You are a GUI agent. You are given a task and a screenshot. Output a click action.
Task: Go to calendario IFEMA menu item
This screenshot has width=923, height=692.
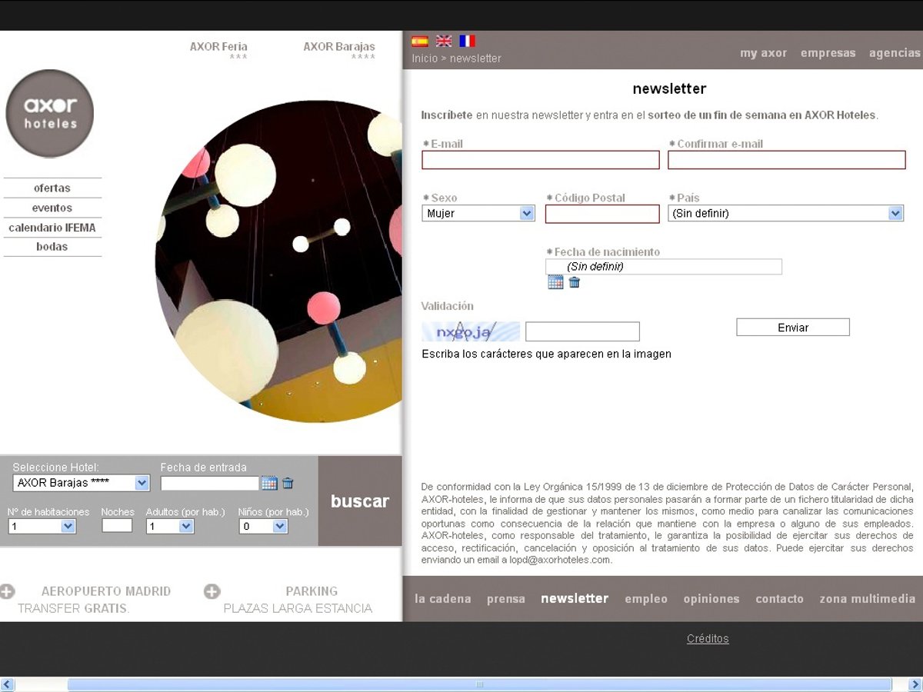52,228
